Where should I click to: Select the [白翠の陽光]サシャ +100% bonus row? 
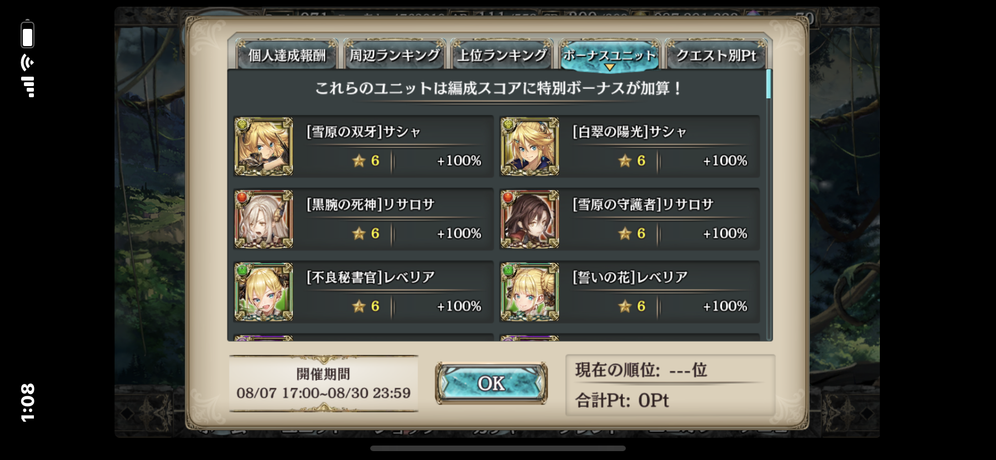[x=630, y=146]
